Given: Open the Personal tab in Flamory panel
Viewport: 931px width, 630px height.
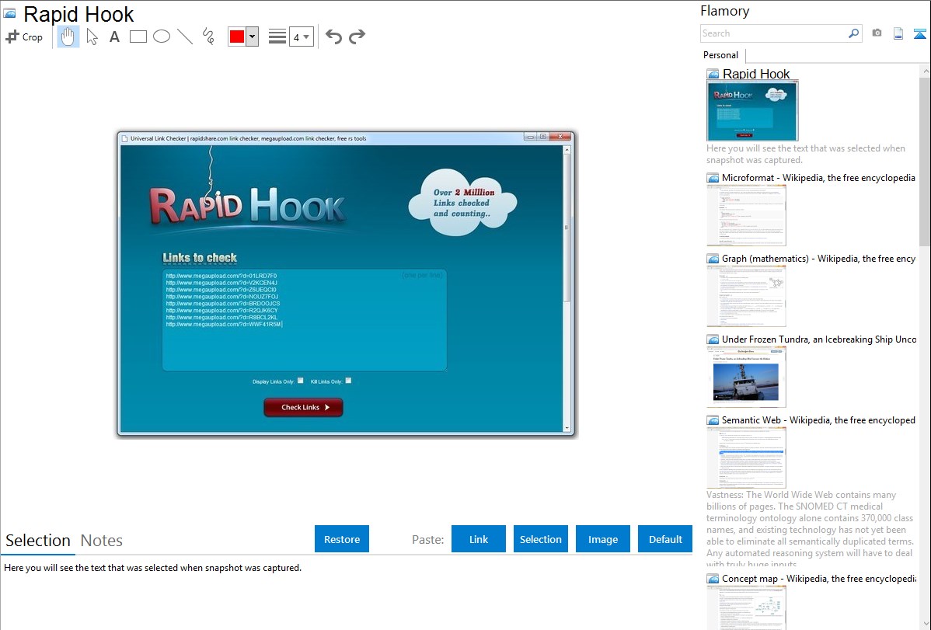Looking at the screenshot, I should pos(720,55).
